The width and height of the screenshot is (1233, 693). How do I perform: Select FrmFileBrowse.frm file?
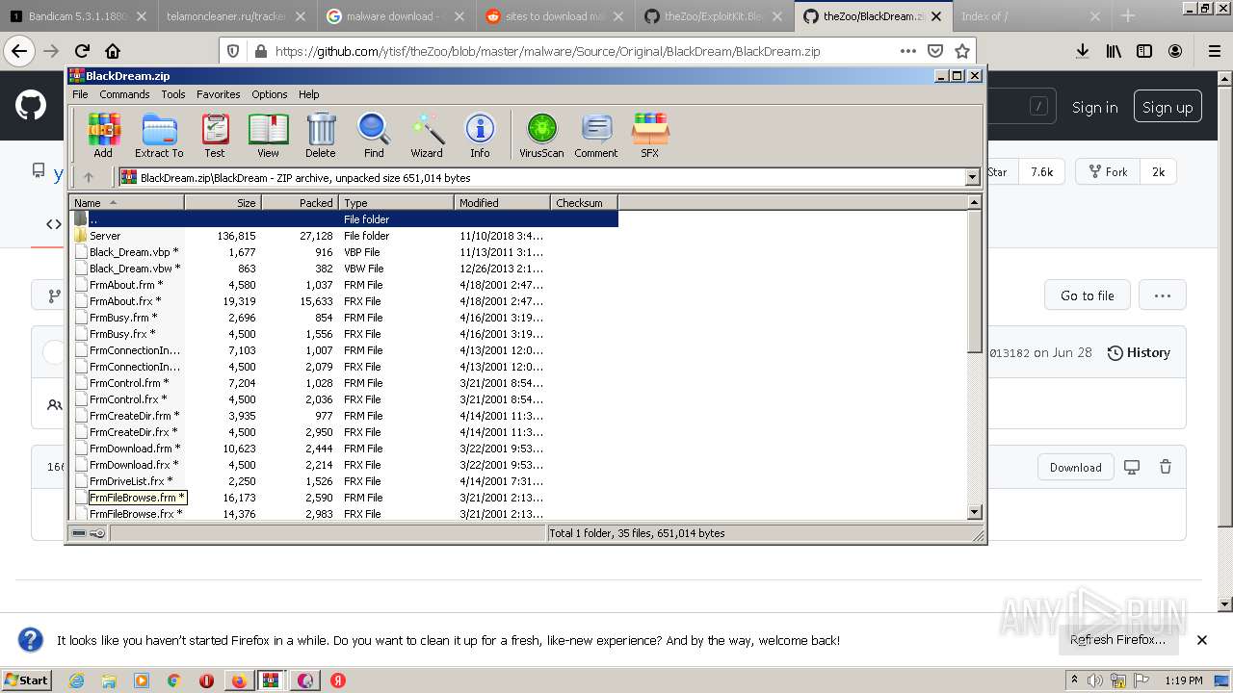[343, 498]
